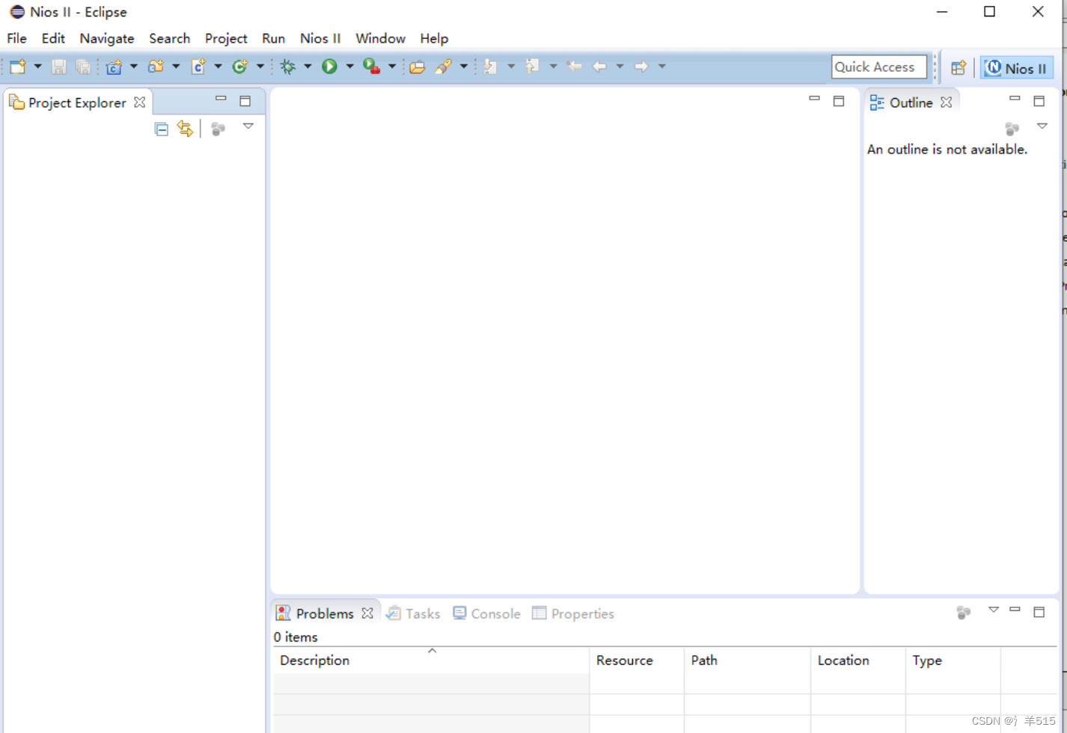Open the Run menu
1067x733 pixels.
pos(273,38)
